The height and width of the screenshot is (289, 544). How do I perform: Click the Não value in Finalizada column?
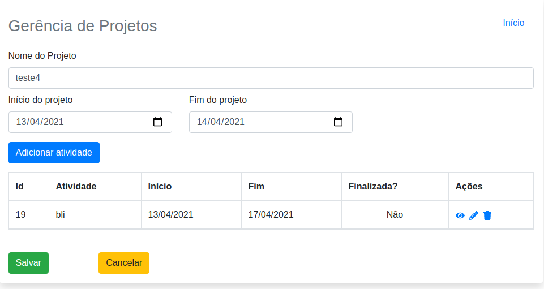[x=395, y=215]
